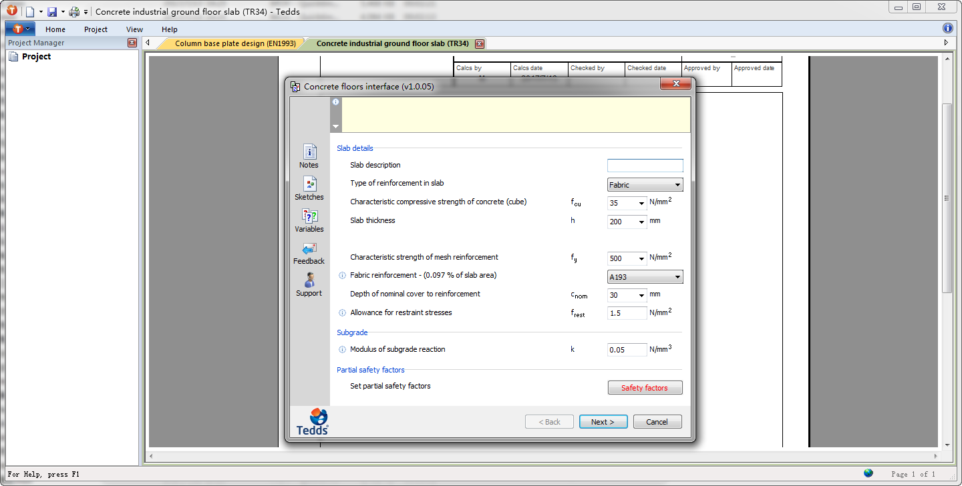Switch to Column base plate design tab

pos(235,43)
